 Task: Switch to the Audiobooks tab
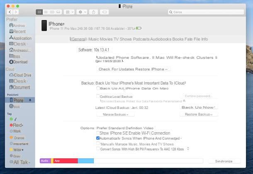click(x=161, y=39)
